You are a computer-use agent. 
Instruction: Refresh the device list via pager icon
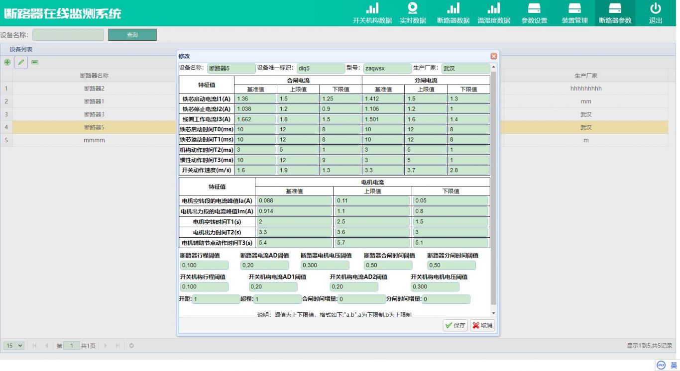[131, 346]
